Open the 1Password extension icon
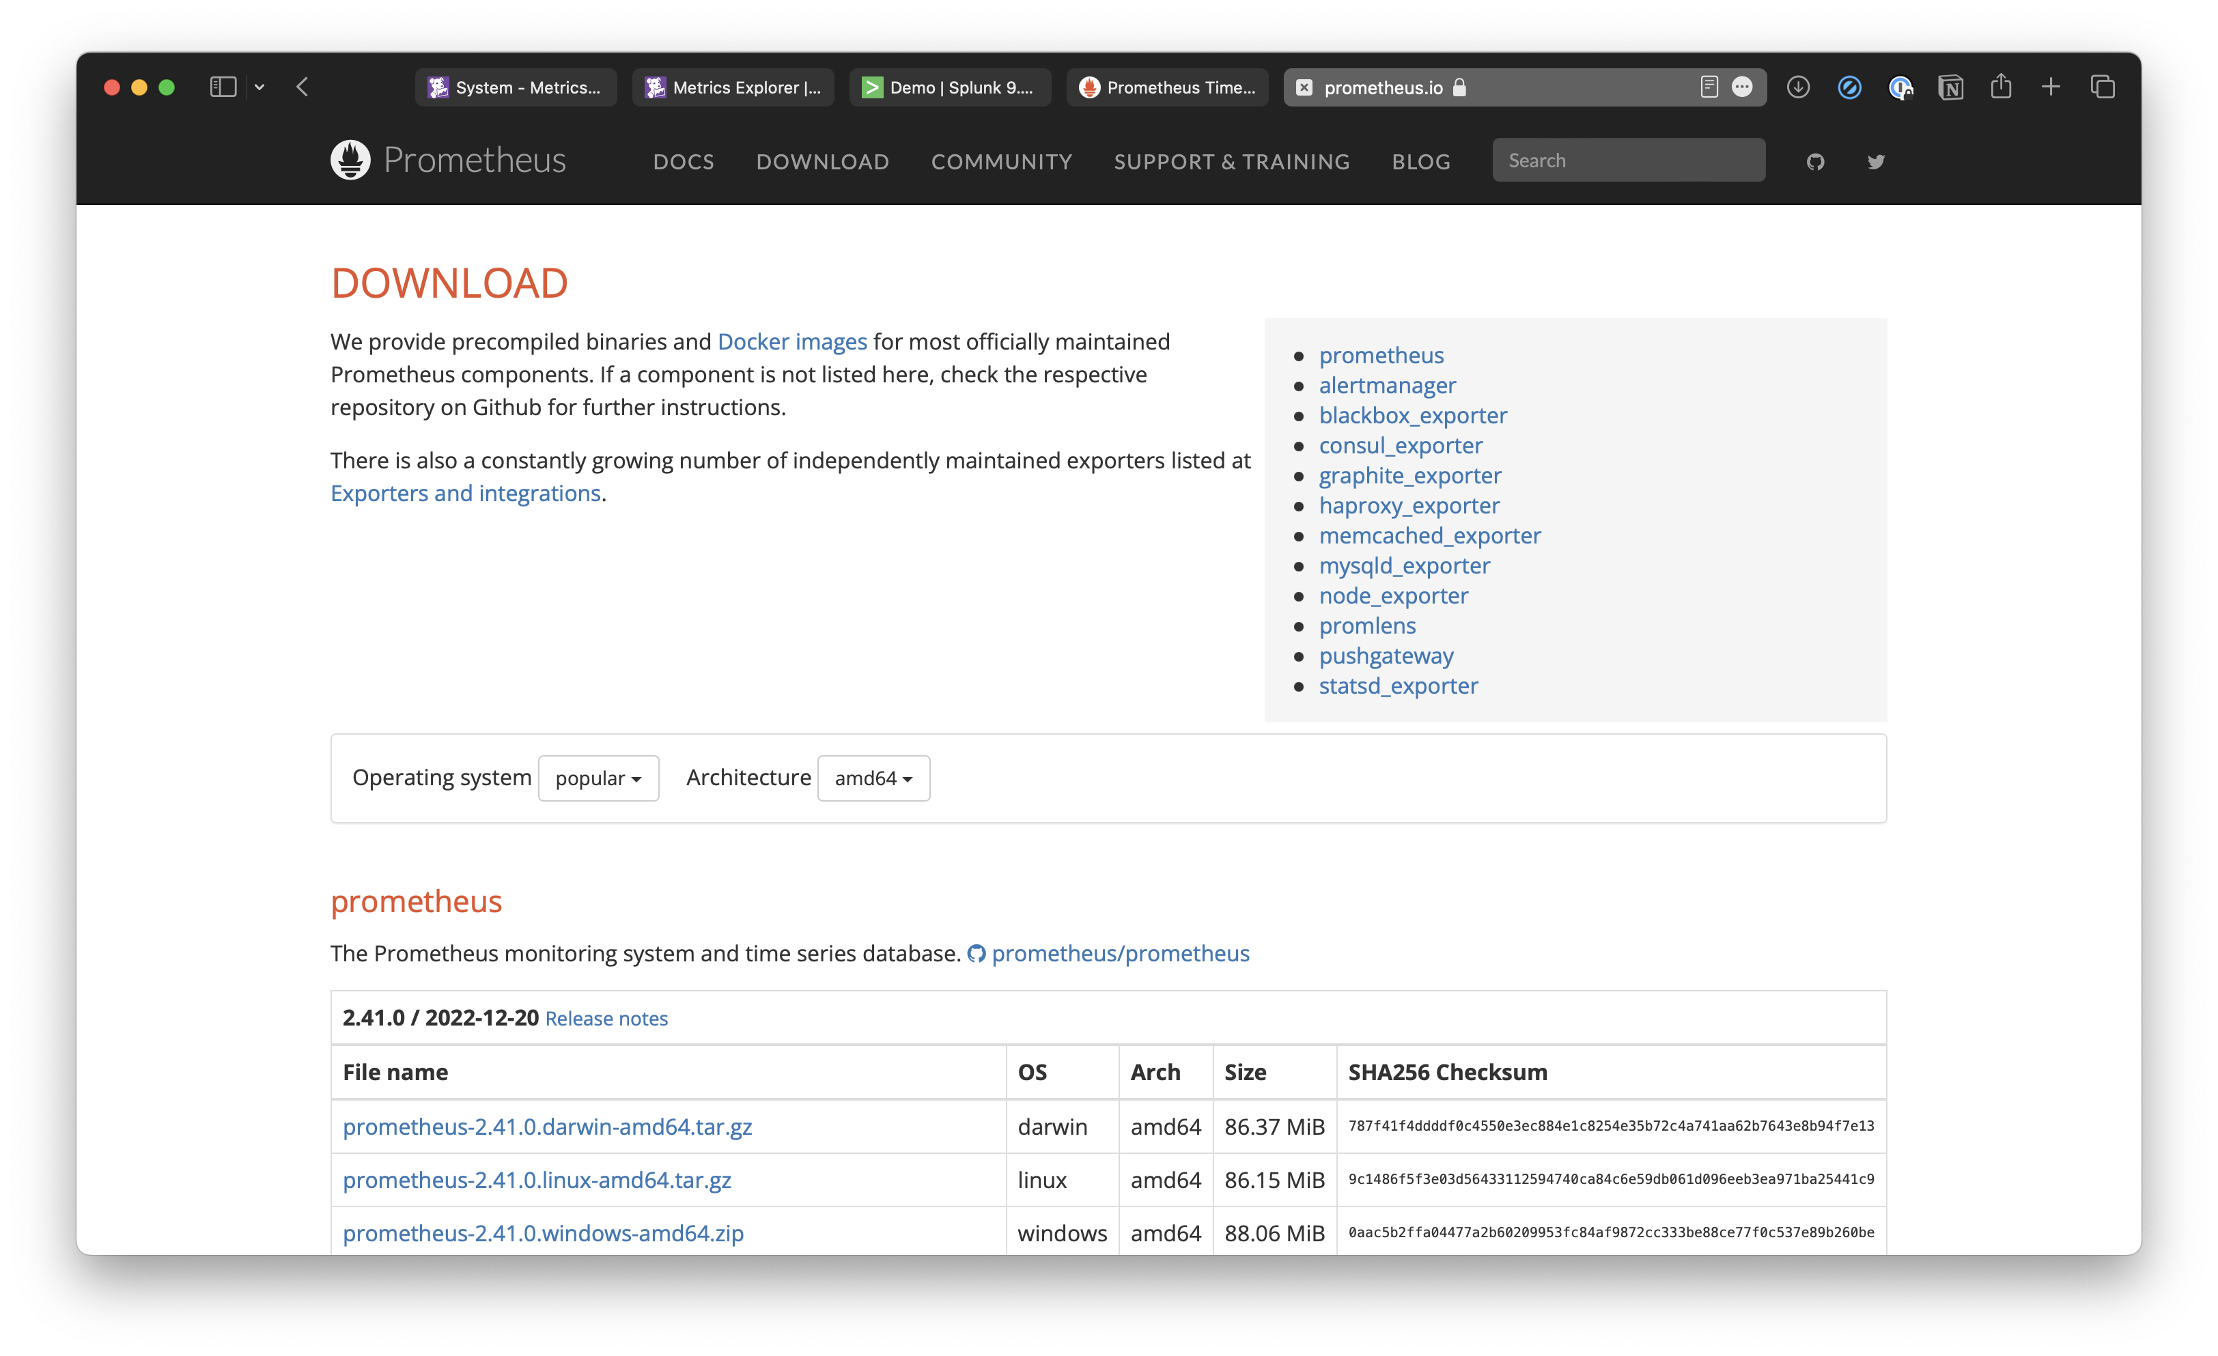 click(1900, 87)
